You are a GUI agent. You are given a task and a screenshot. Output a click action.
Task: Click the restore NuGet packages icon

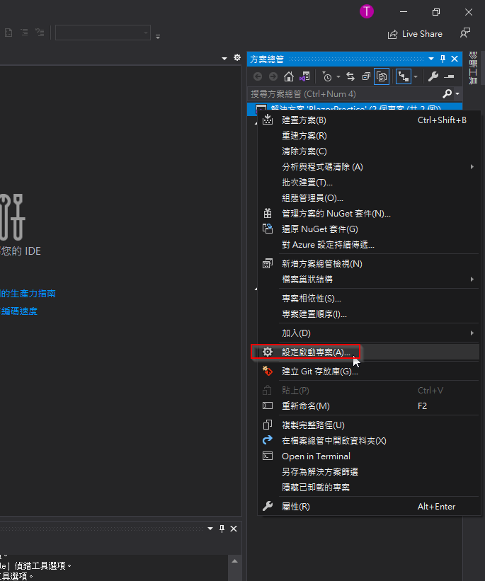coord(268,229)
